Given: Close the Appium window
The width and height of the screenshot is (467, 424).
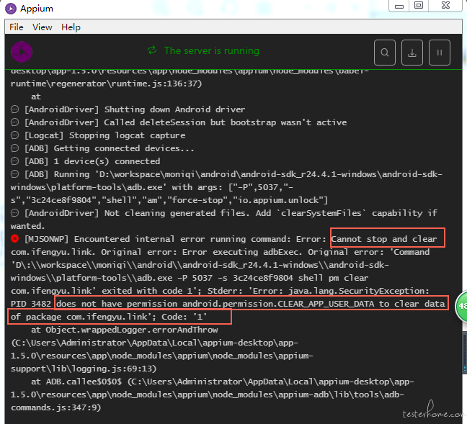Looking at the screenshot, I should [x=445, y=5].
